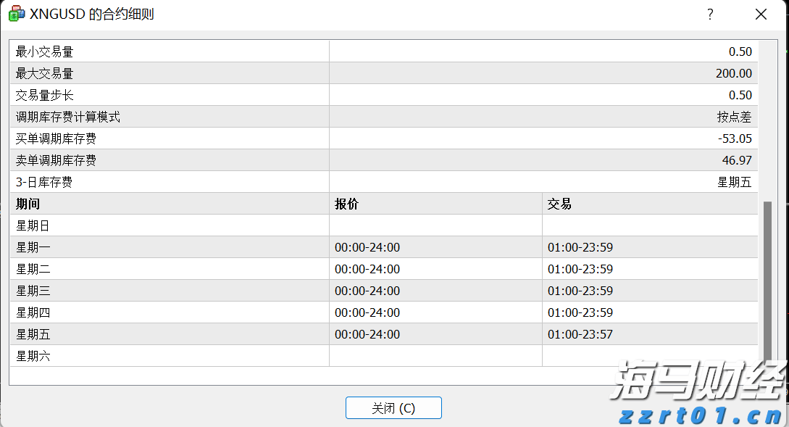This screenshot has height=427, width=789.
Task: Select the 星期五 trading hours 01:00-23:57
Action: pyautogui.click(x=581, y=334)
